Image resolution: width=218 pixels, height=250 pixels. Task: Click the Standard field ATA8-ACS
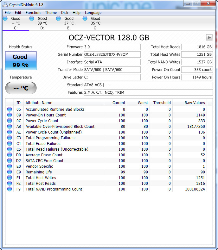(x=148, y=85)
